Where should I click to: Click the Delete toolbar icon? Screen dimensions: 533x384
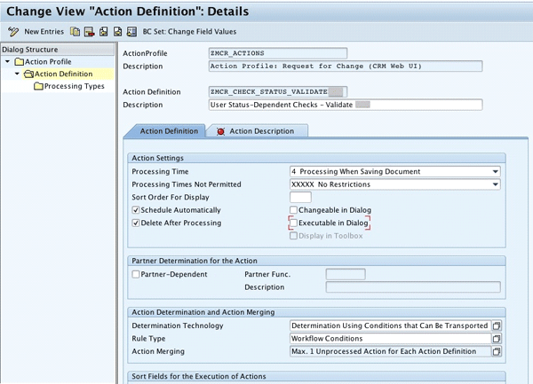pos(89,32)
